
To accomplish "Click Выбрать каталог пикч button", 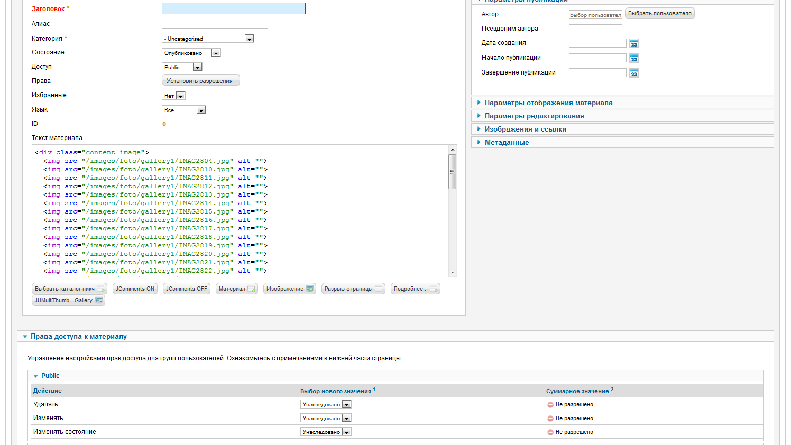I will [x=69, y=289].
